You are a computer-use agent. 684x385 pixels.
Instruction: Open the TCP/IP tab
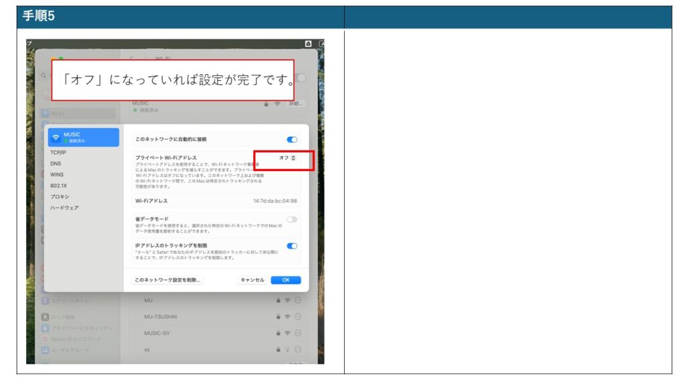(58, 152)
